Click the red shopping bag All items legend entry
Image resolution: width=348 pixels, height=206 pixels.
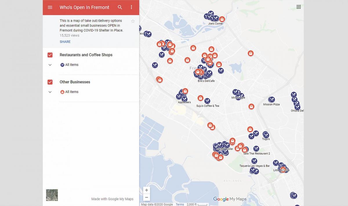click(69, 92)
